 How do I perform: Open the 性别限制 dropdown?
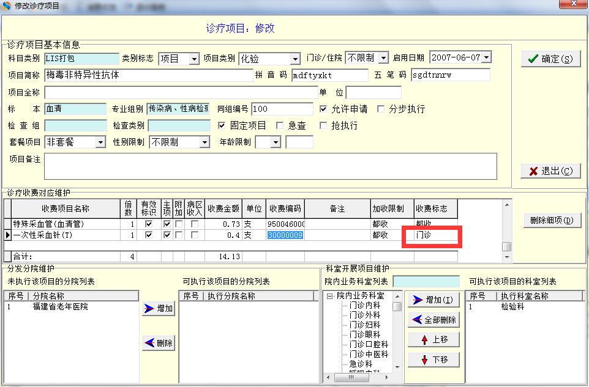(204, 142)
